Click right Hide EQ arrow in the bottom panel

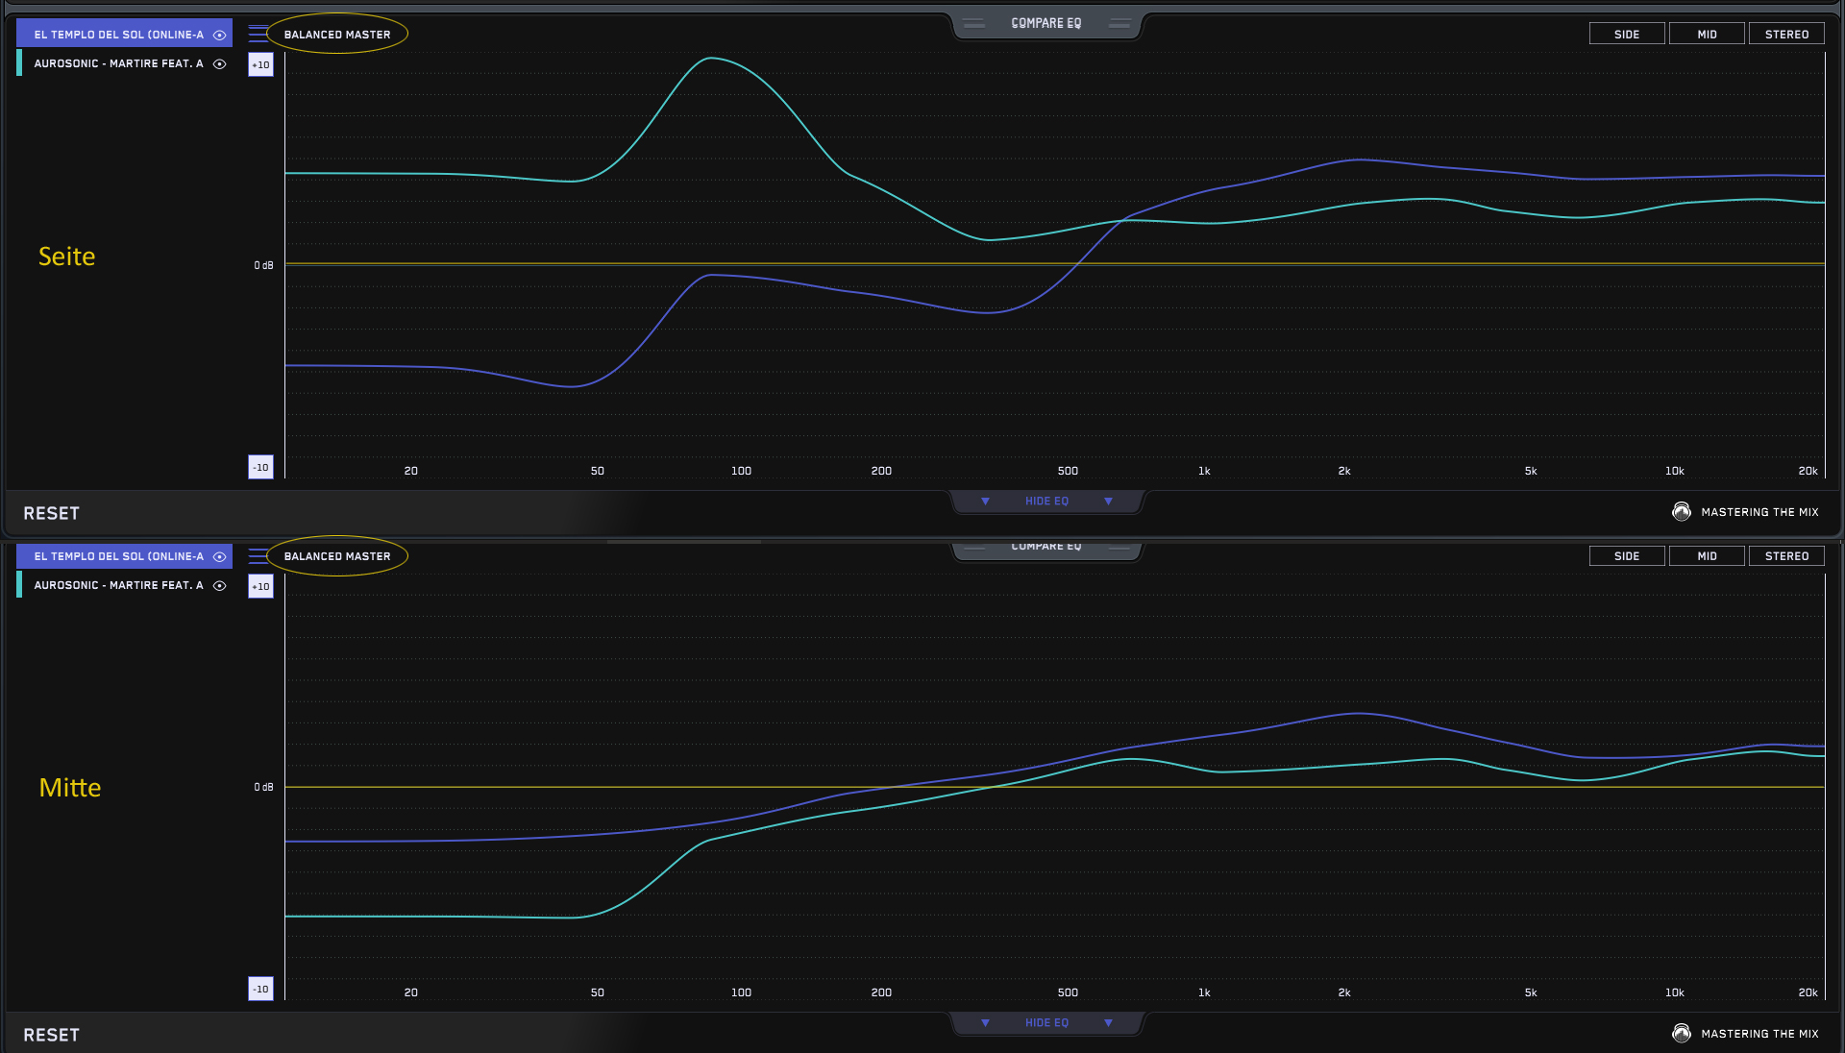click(1108, 1023)
